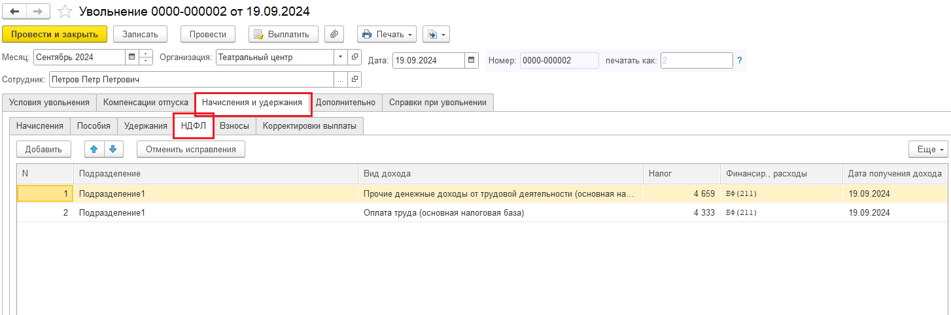
Task: Open Справки при увольнении tab
Action: coord(438,103)
